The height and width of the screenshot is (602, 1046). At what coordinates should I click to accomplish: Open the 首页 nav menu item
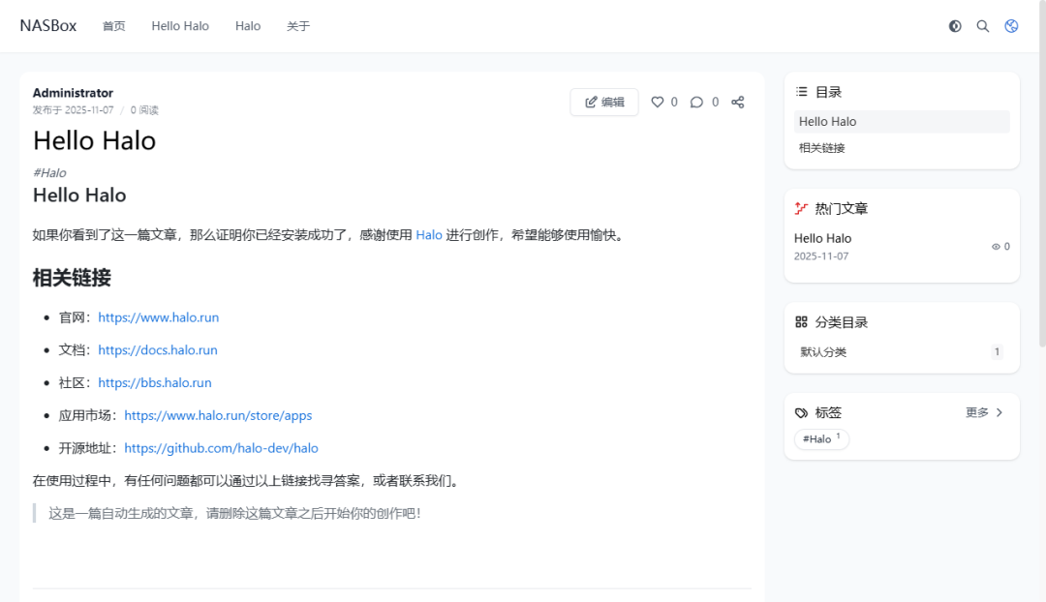coord(114,26)
